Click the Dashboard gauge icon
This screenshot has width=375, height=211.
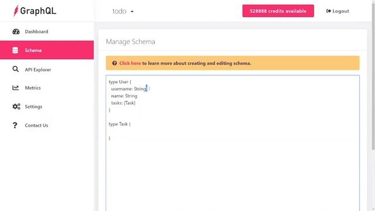tap(16, 32)
